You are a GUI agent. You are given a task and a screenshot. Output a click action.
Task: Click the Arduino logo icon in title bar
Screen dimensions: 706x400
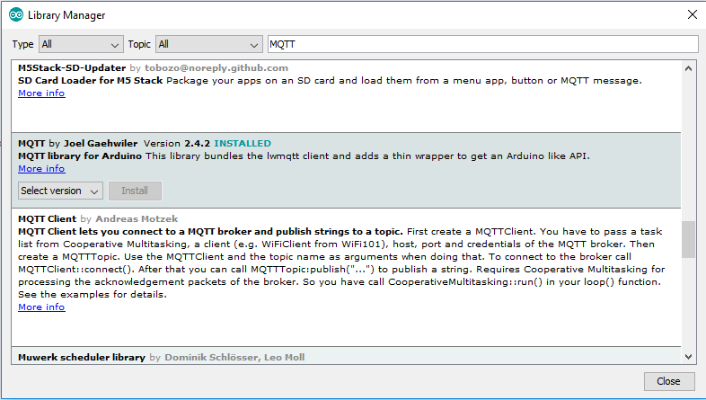(x=16, y=15)
